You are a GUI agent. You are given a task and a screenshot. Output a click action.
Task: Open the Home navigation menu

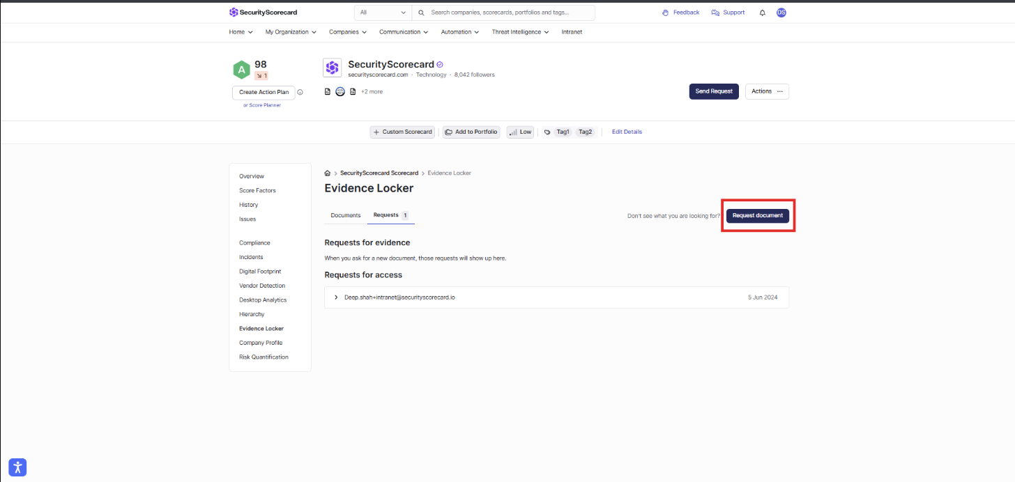[241, 32]
